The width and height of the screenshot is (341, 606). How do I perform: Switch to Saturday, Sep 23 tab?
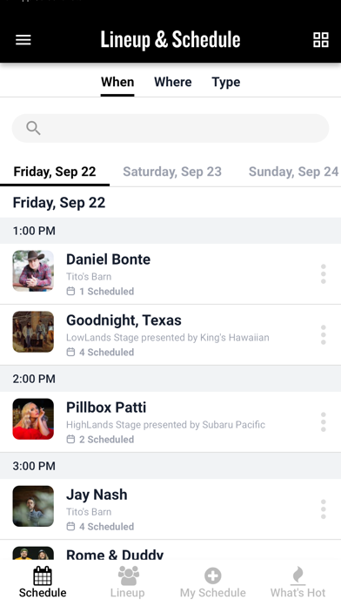172,172
